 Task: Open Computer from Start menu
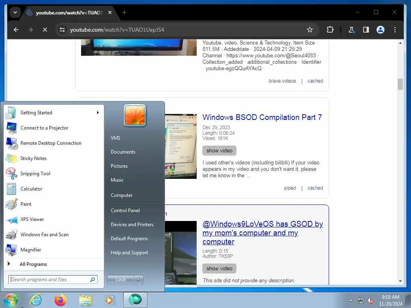122,195
